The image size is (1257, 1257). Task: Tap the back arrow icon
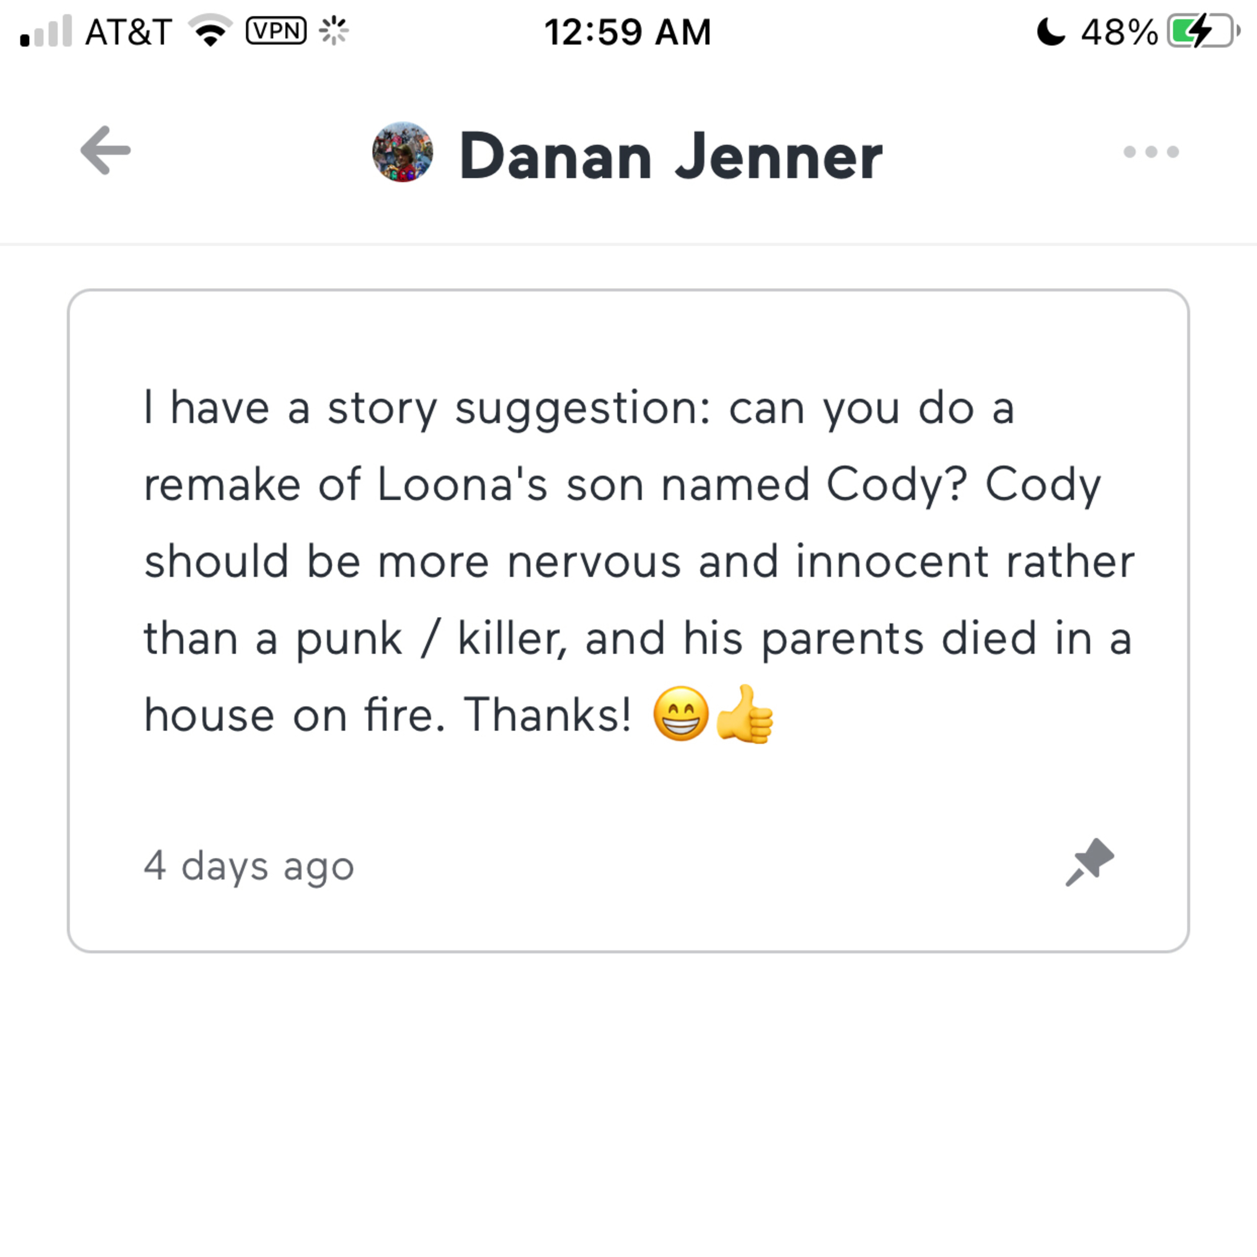click(x=106, y=151)
